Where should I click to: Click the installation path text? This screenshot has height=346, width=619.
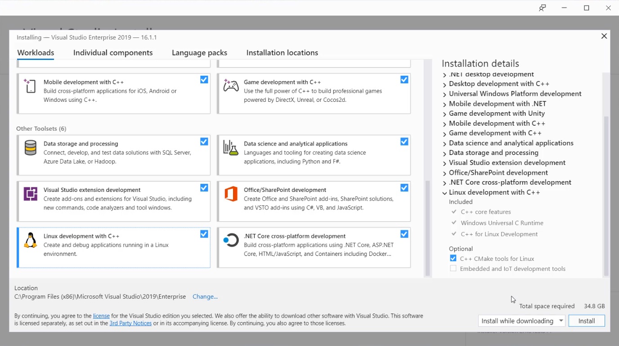point(100,296)
